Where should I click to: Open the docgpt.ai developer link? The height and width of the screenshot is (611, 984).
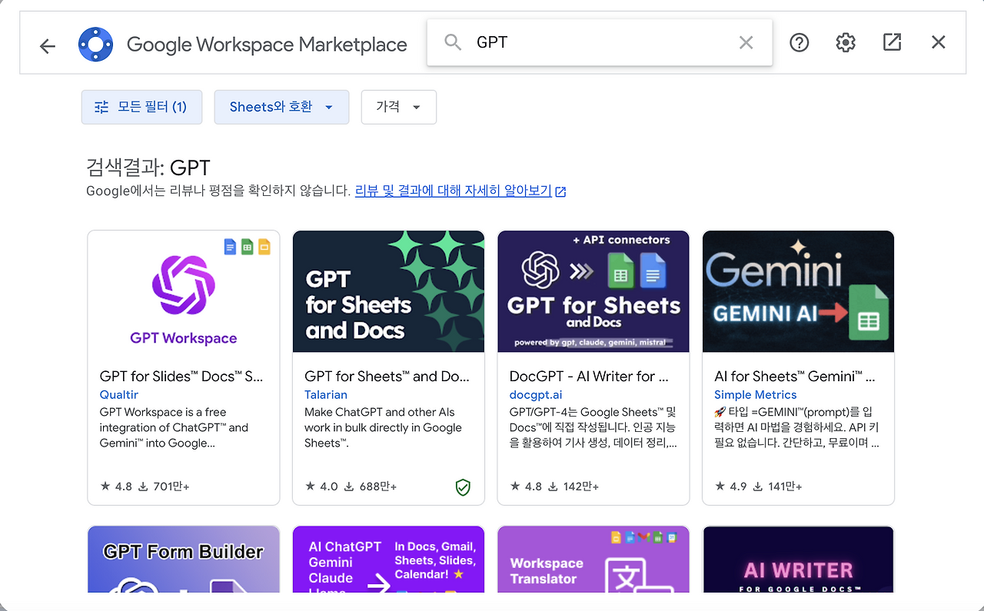537,394
